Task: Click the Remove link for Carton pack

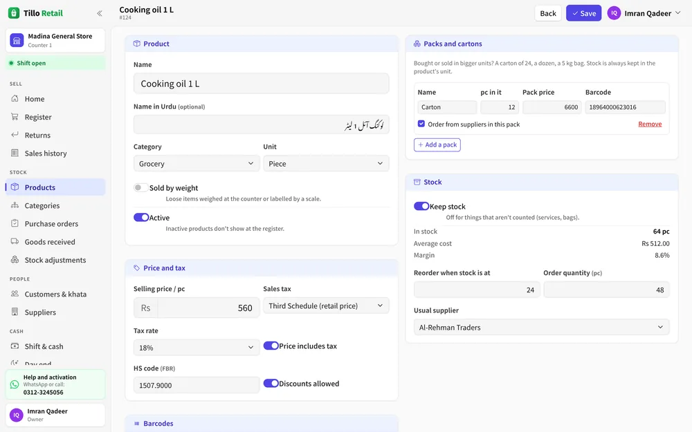Action: point(650,124)
